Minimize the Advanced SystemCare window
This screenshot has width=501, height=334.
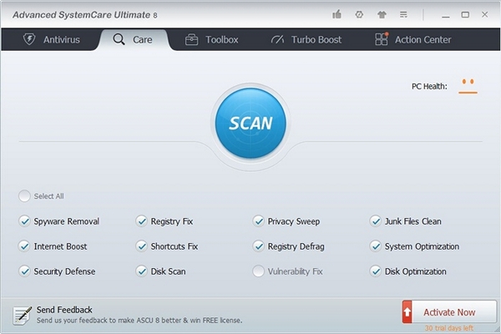point(446,15)
